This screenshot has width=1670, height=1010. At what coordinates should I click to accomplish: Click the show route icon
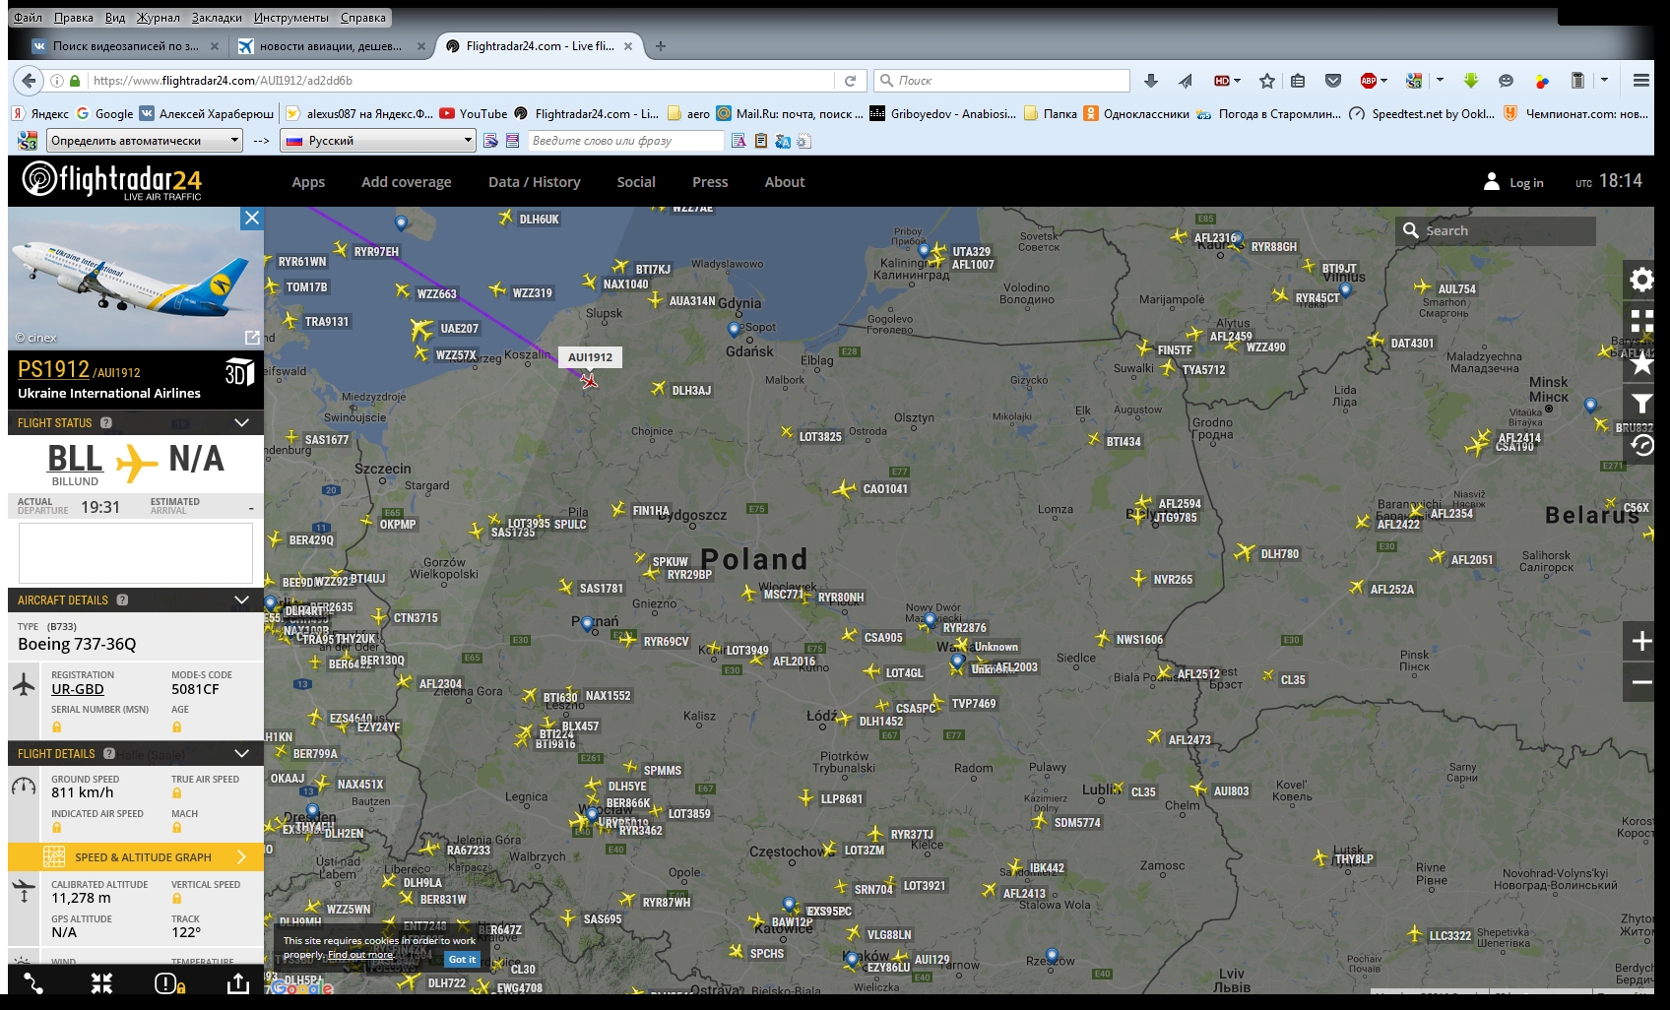33,982
